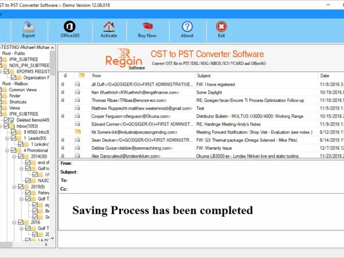Screen dimensions: 344x258
Task: Collapse the 2015(5) tree node
Action: pos(14,187)
